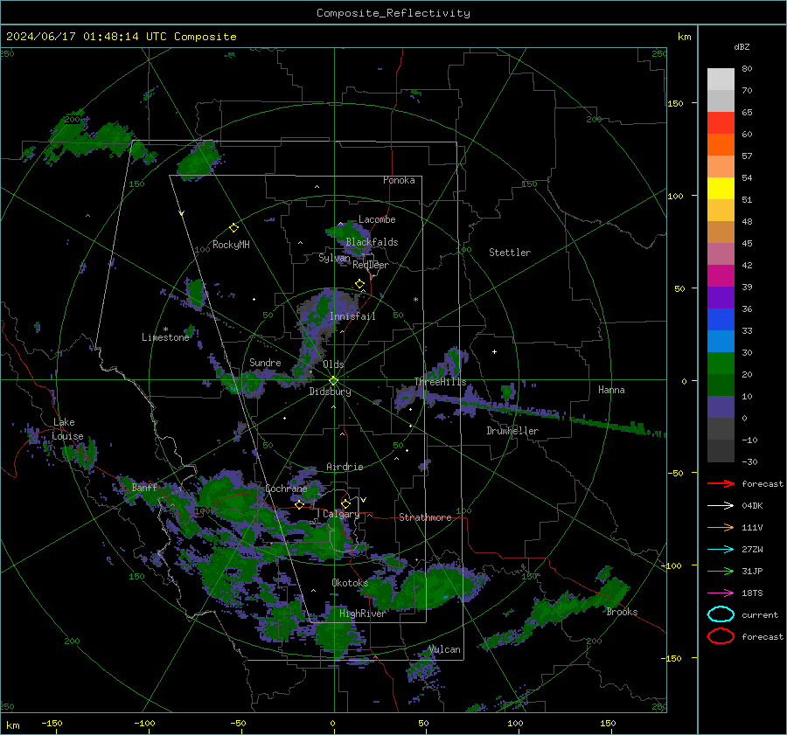Viewport: 787px width, 735px height.
Task: Click the Drumheller city label
Action: tap(512, 431)
